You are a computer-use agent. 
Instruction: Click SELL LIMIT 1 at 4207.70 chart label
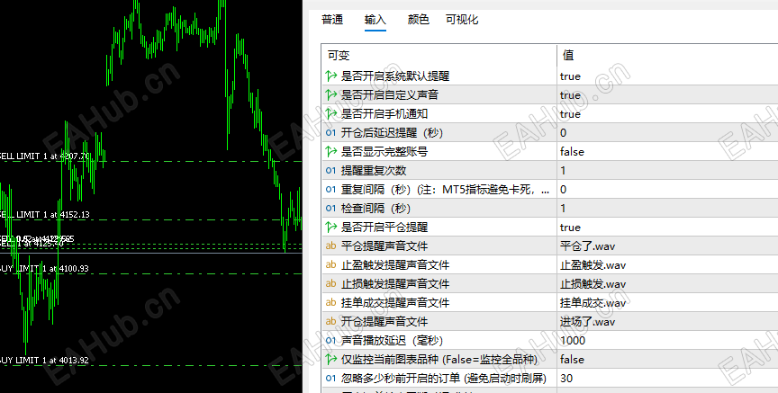[x=45, y=156]
